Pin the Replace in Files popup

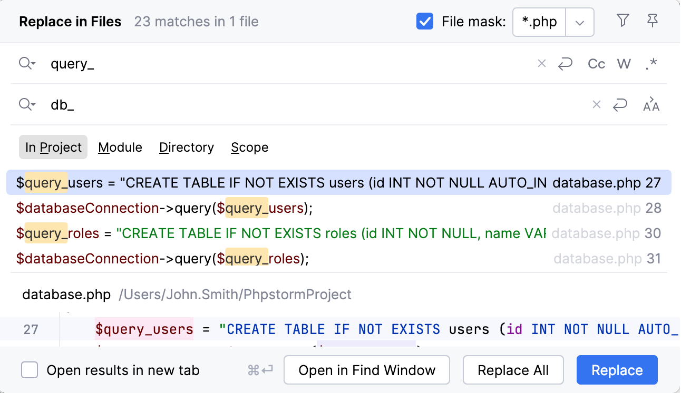tap(653, 21)
